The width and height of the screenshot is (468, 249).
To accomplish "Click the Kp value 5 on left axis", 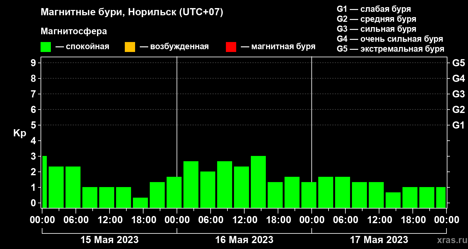I will tap(34, 125).
